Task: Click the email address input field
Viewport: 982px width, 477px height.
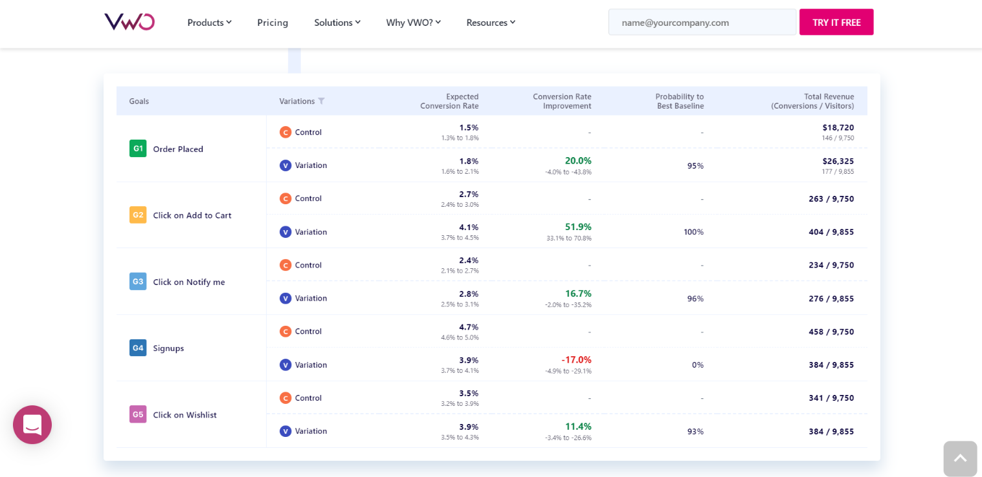Action: pos(702,22)
